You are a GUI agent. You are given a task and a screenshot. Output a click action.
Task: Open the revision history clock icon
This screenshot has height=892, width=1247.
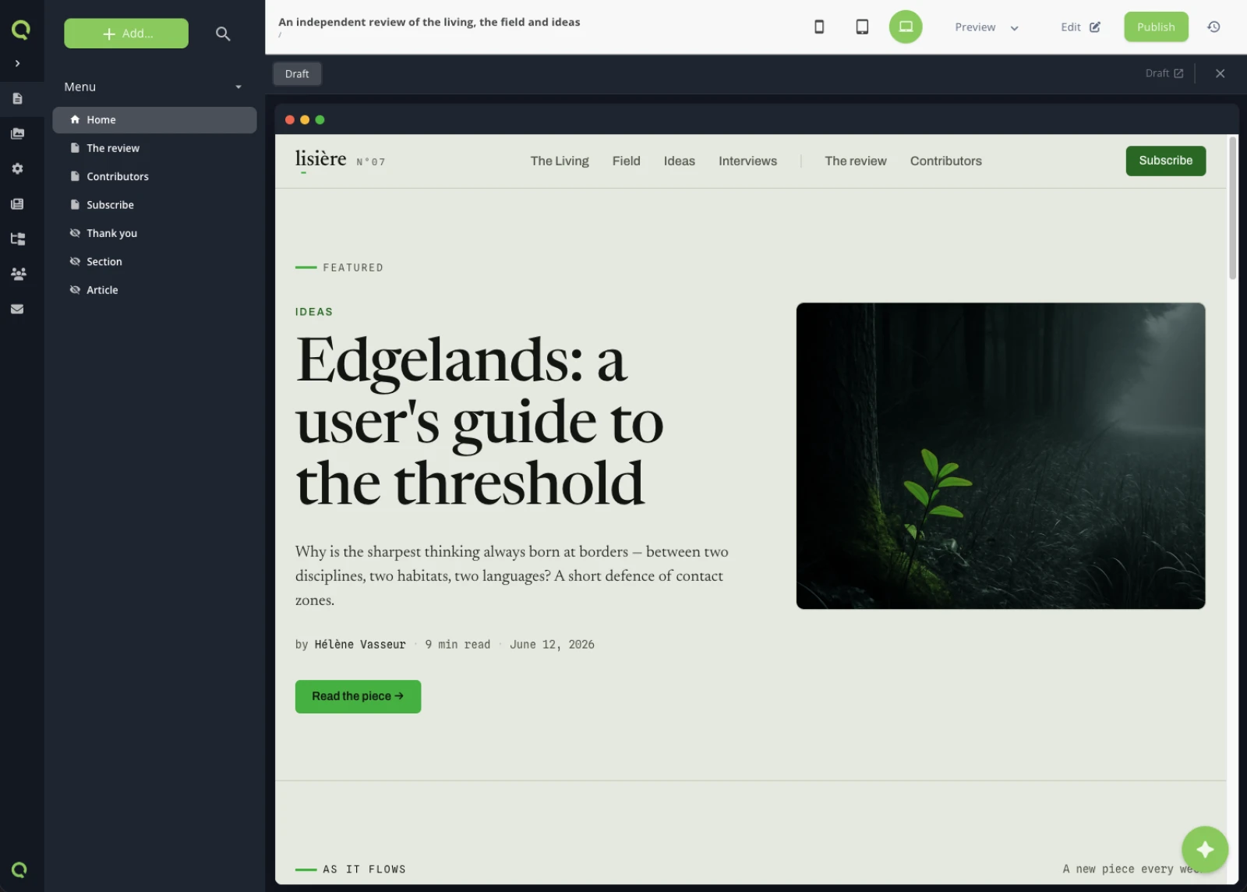pyautogui.click(x=1213, y=27)
